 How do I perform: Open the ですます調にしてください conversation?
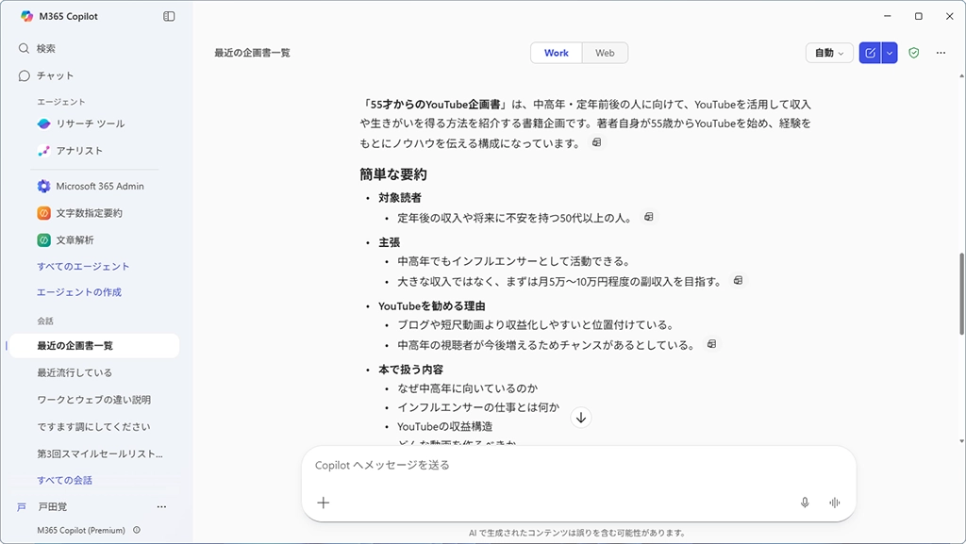pos(93,427)
